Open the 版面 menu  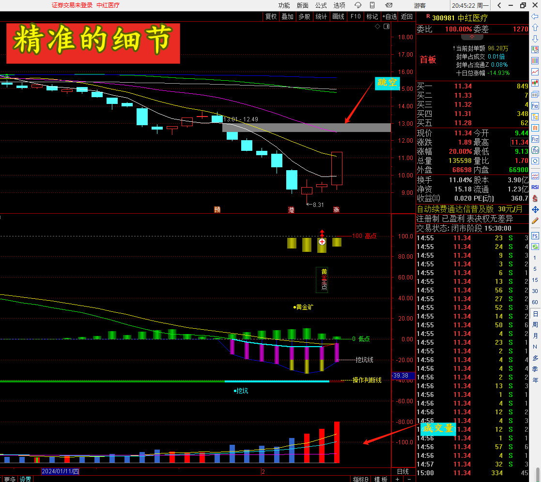(x=302, y=5)
